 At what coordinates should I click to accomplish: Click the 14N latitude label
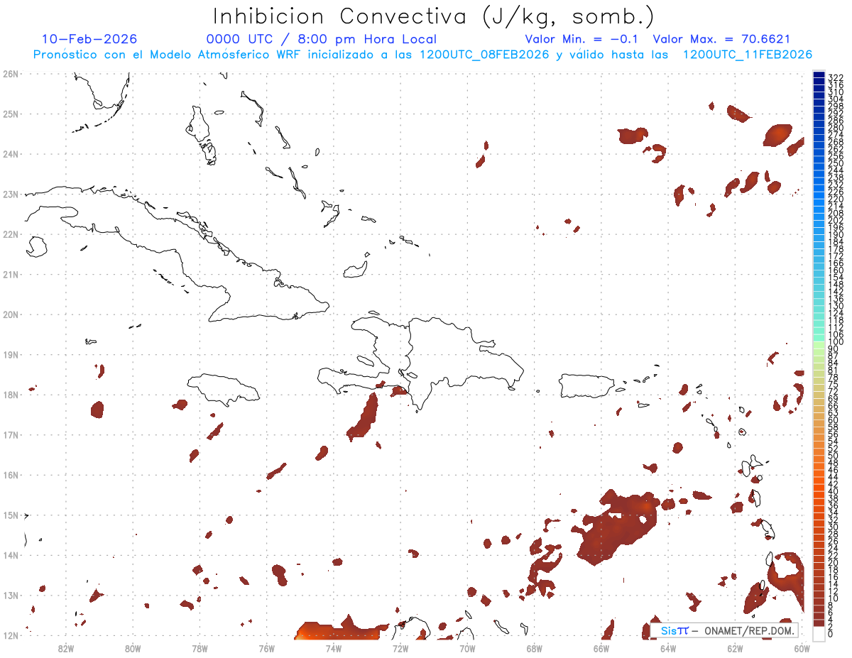11,555
